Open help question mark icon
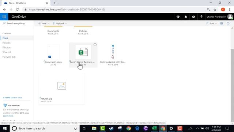The height and width of the screenshot is (132, 234). coord(201,17)
